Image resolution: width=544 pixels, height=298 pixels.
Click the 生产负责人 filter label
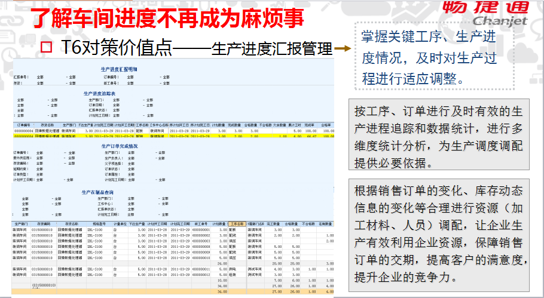113,158
